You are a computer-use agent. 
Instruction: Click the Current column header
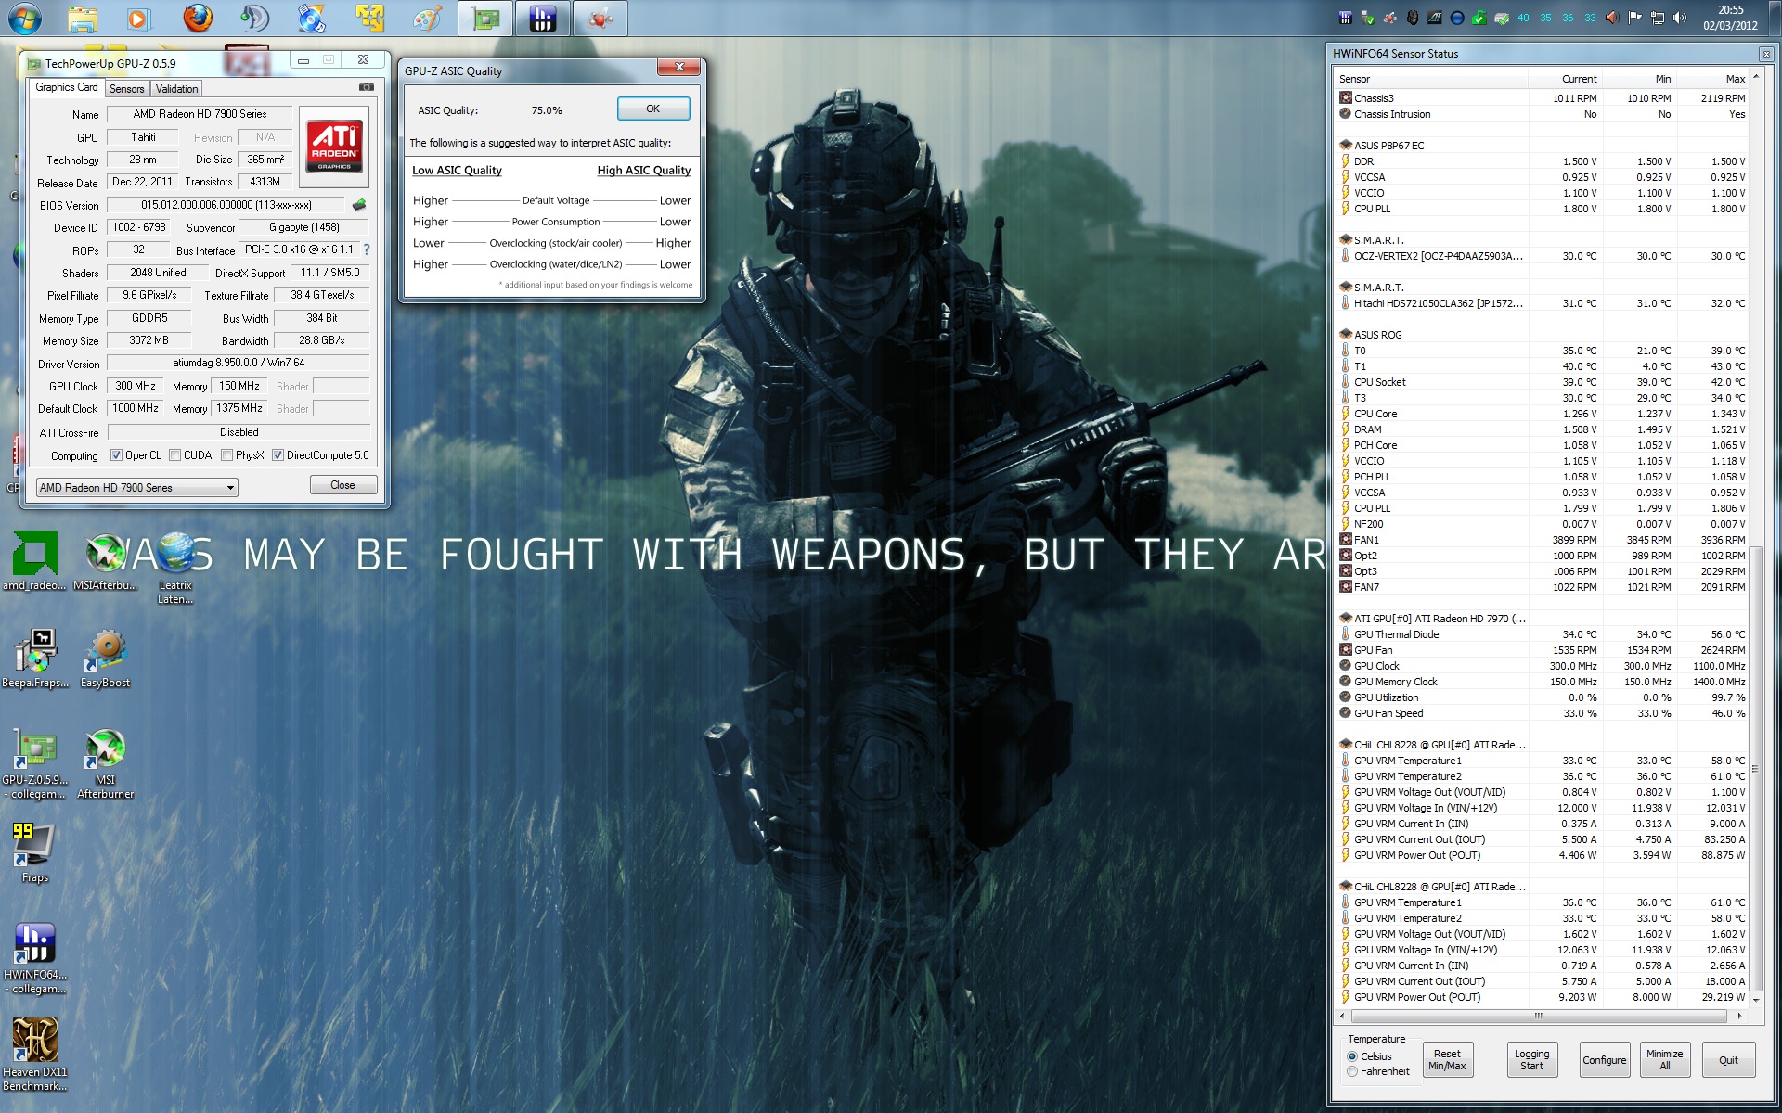tap(1565, 79)
